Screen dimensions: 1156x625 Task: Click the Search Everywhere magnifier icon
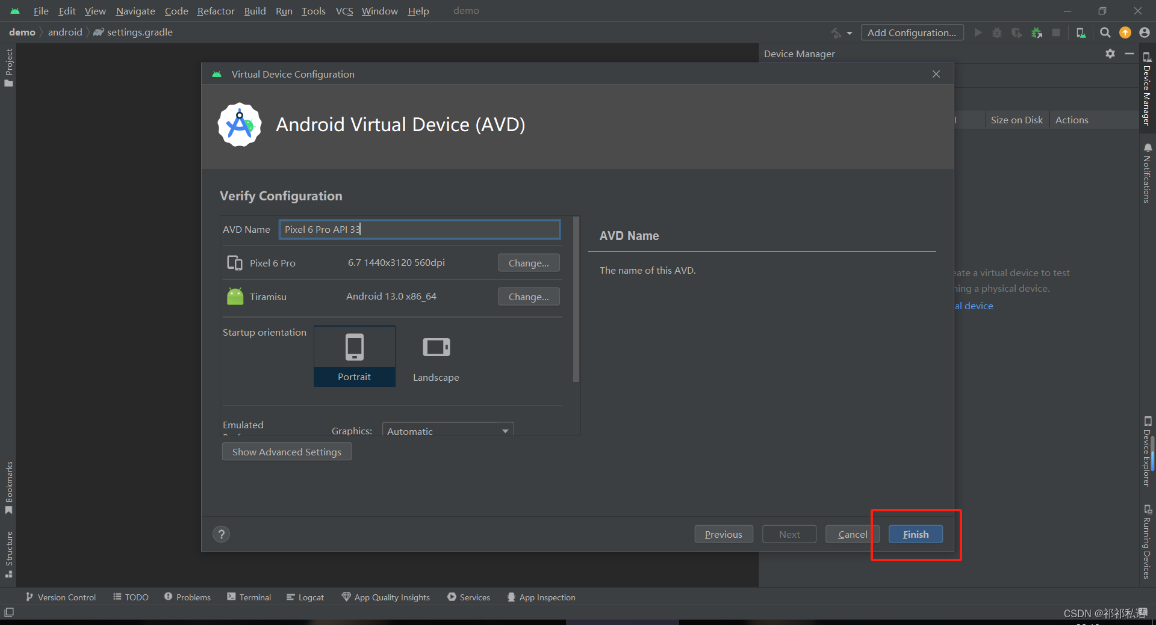pos(1105,32)
